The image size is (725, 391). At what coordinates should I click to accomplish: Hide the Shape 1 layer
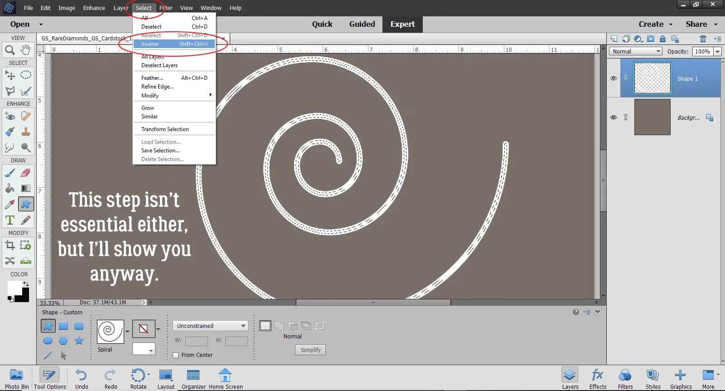(614, 78)
